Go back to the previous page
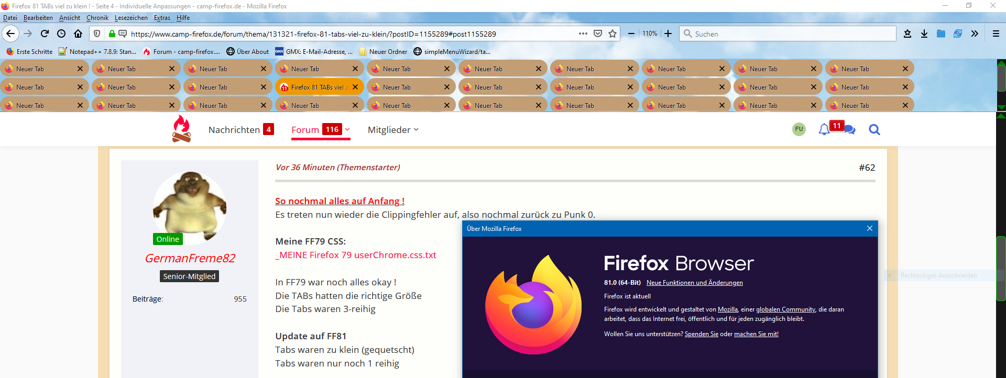 coord(10,34)
